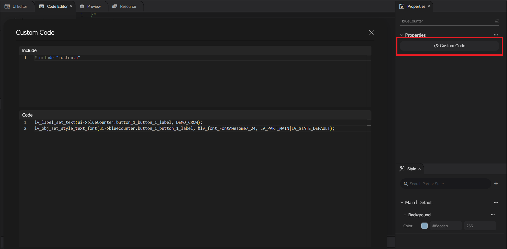Click the edit pencil icon beside blueCounter

(x=497, y=21)
